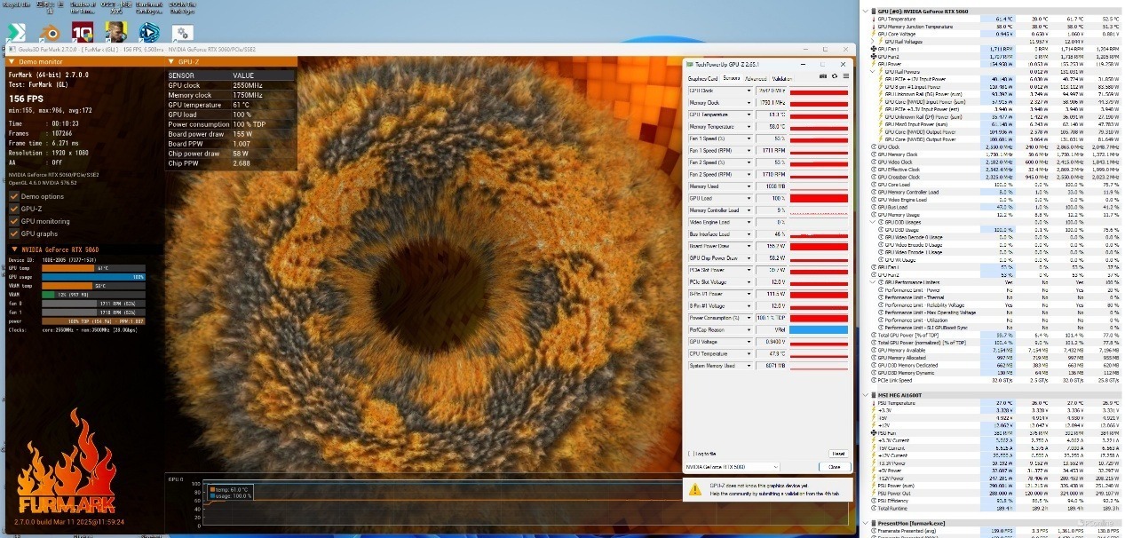The height and width of the screenshot is (538, 1125).
Task: Click the Reset button in GPU-Z
Action: click(836, 453)
